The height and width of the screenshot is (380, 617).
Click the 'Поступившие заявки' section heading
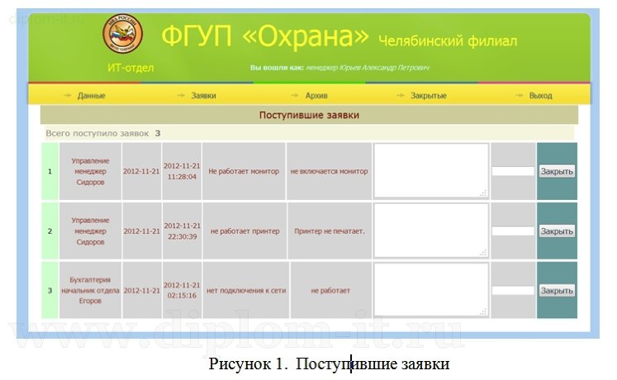click(309, 116)
